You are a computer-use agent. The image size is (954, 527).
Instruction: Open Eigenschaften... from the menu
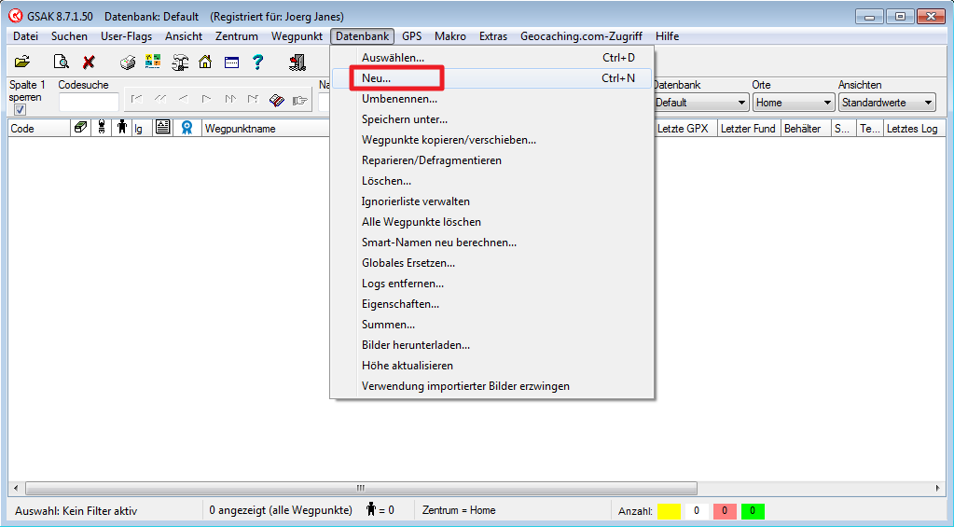click(x=491, y=304)
